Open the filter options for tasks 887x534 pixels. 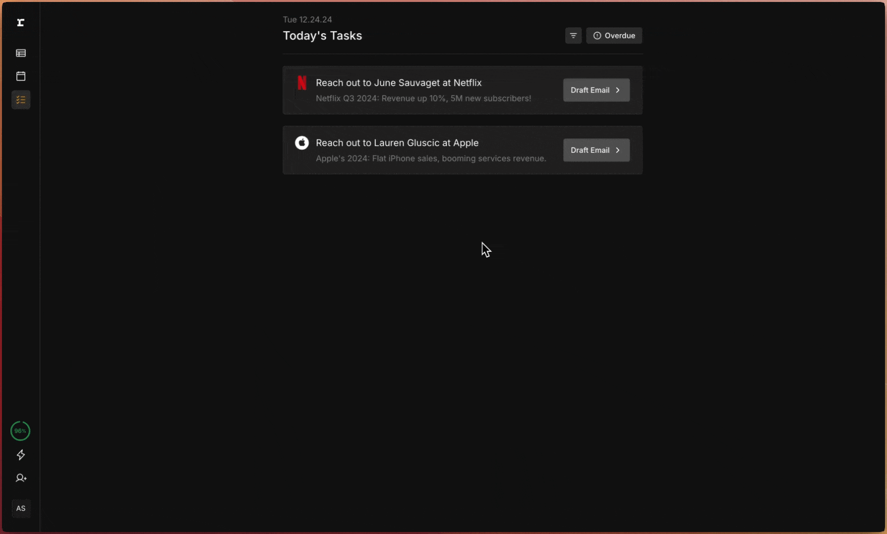573,36
